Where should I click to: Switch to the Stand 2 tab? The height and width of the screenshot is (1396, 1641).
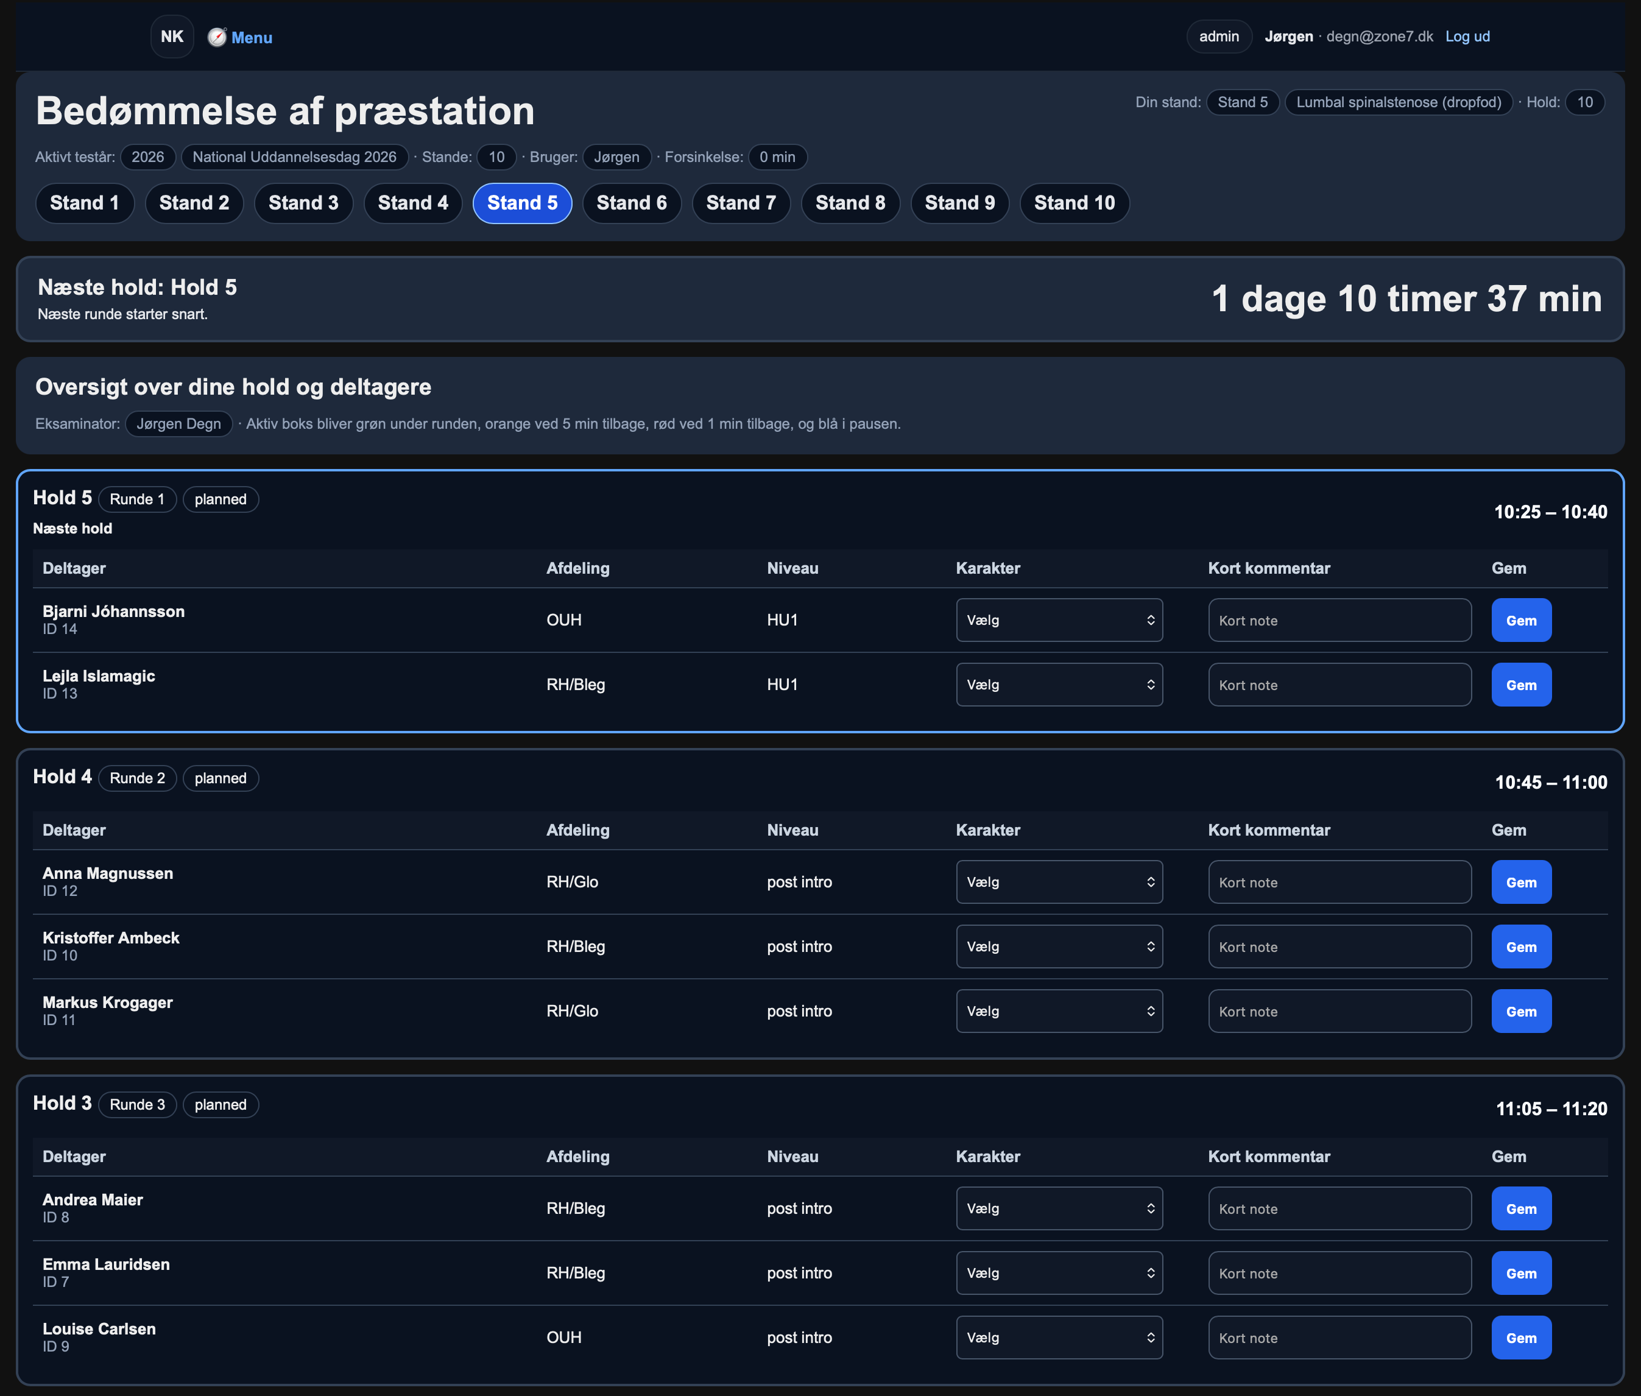[x=194, y=203]
